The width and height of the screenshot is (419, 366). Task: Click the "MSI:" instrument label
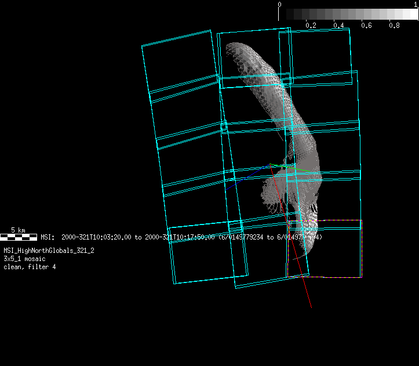click(47, 237)
